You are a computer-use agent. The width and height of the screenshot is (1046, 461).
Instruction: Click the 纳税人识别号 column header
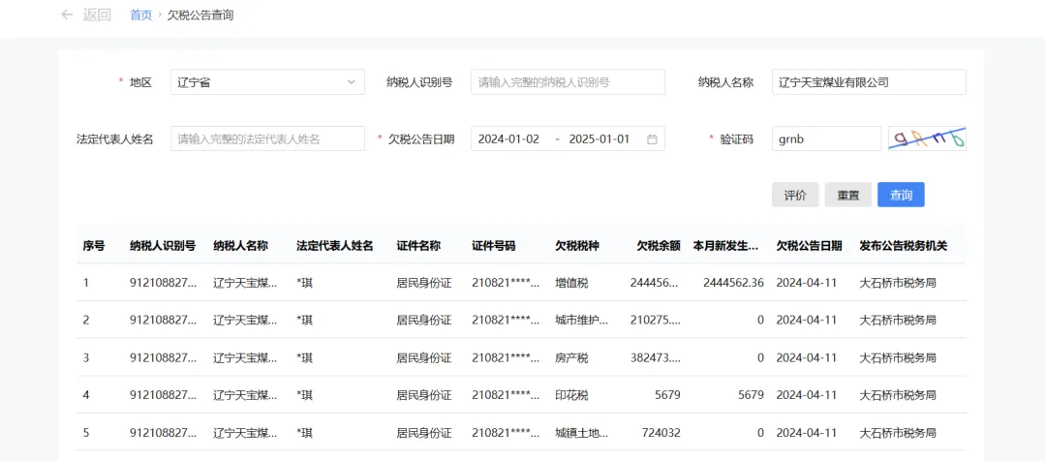(x=163, y=245)
